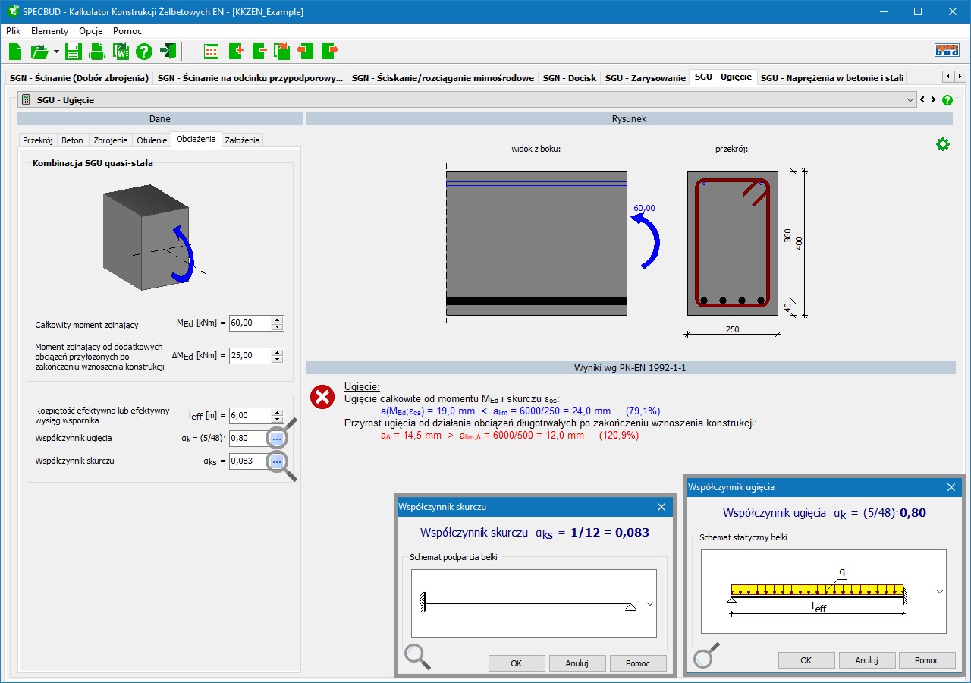Click the specbud logo icon
Viewport: 971px width, 683px height.
pos(947,51)
